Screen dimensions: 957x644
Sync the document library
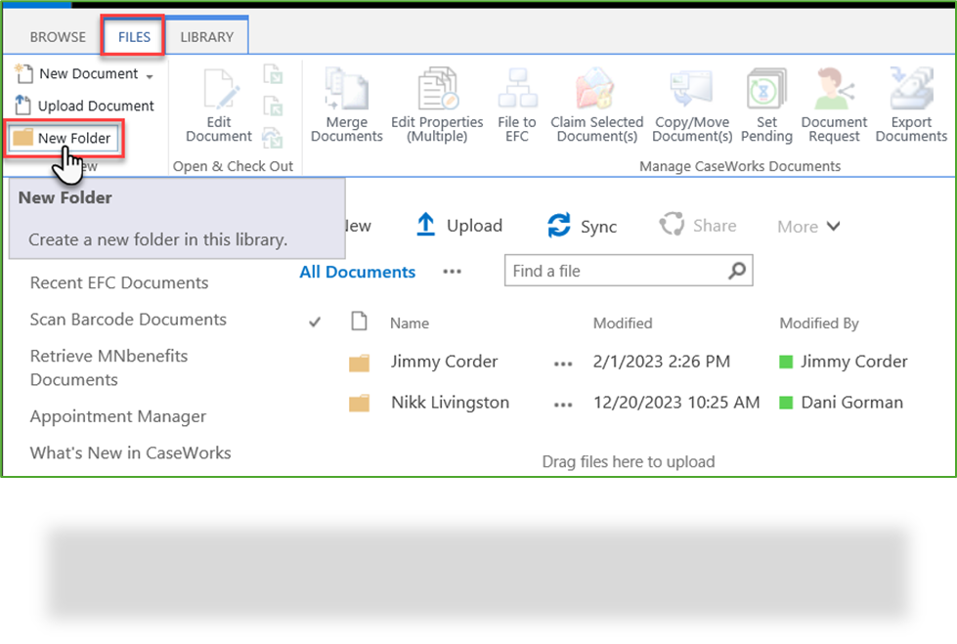pyautogui.click(x=583, y=226)
